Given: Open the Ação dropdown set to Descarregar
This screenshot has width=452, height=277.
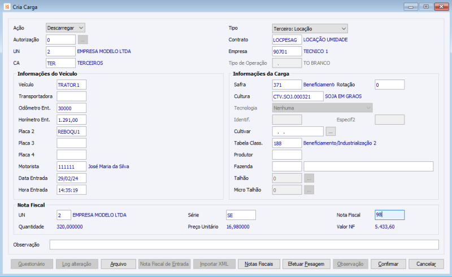Looking at the screenshot, I should pos(66,28).
